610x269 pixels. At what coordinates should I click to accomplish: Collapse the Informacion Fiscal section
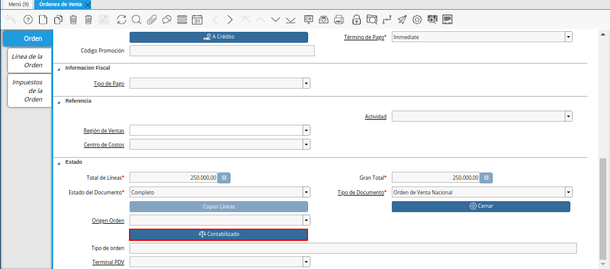(x=59, y=69)
